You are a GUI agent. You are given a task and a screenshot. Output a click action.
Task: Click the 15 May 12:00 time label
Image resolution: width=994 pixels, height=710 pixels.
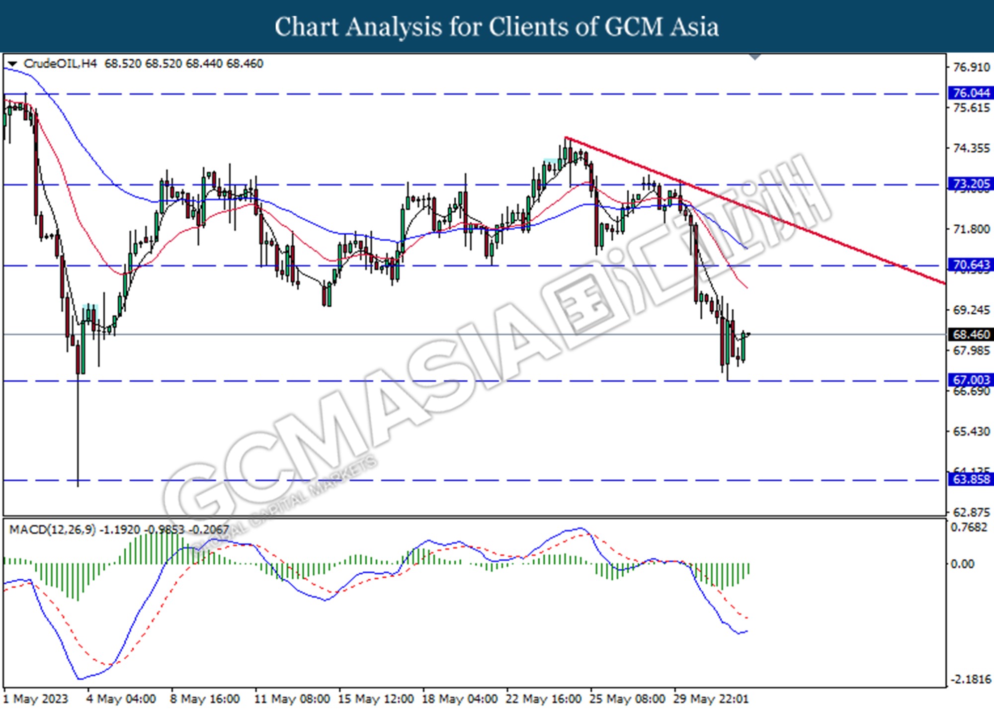coord(376,699)
